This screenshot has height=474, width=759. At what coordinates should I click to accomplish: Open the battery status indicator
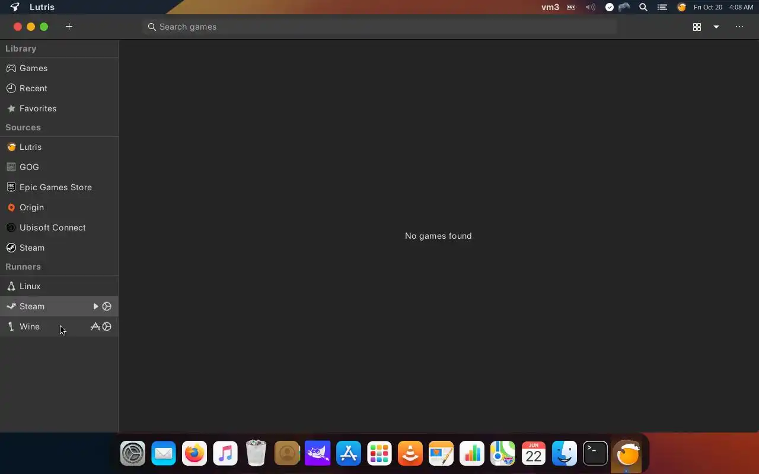[x=571, y=7]
